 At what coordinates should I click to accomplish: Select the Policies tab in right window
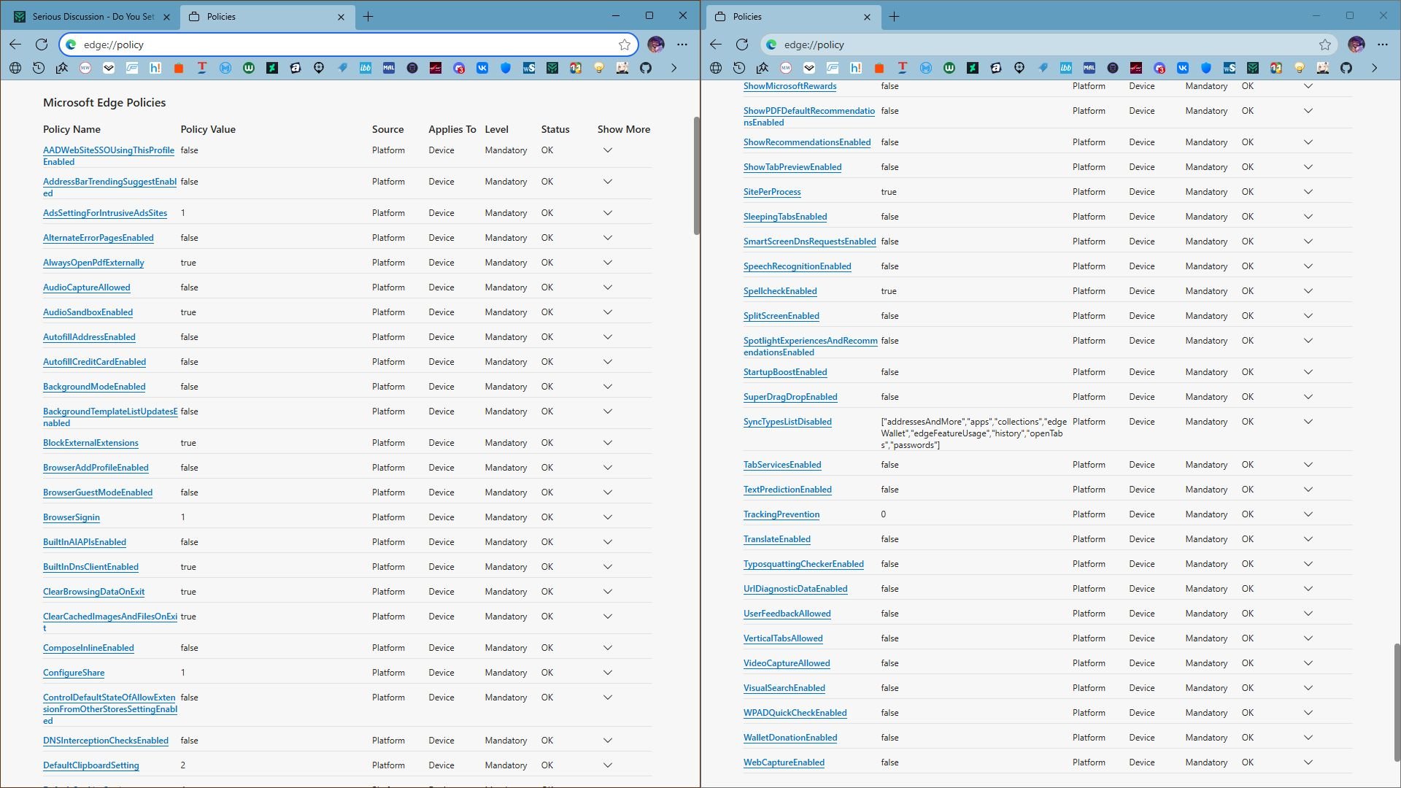tap(792, 17)
